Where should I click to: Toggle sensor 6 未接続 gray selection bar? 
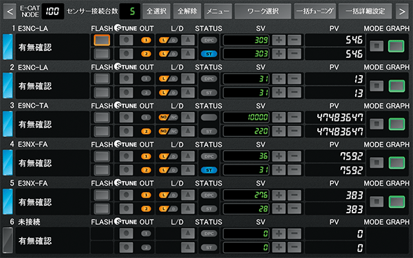pyautogui.click(x=8, y=240)
